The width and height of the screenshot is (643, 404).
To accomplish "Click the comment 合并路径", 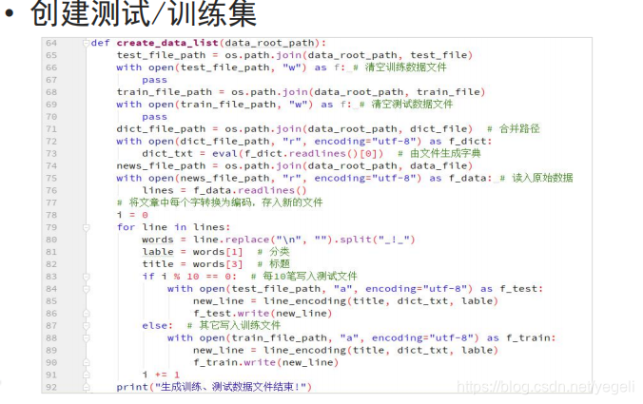I will pos(519,128).
